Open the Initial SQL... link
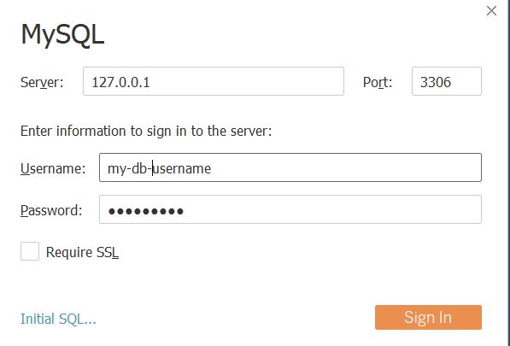 click(x=58, y=319)
